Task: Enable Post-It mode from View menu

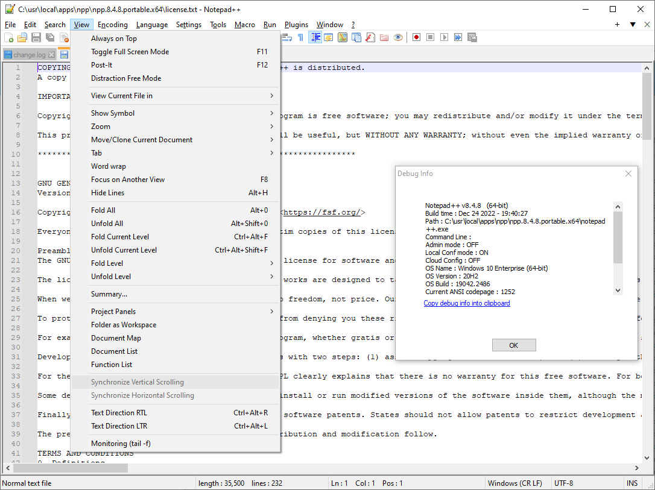Action: pos(176,65)
